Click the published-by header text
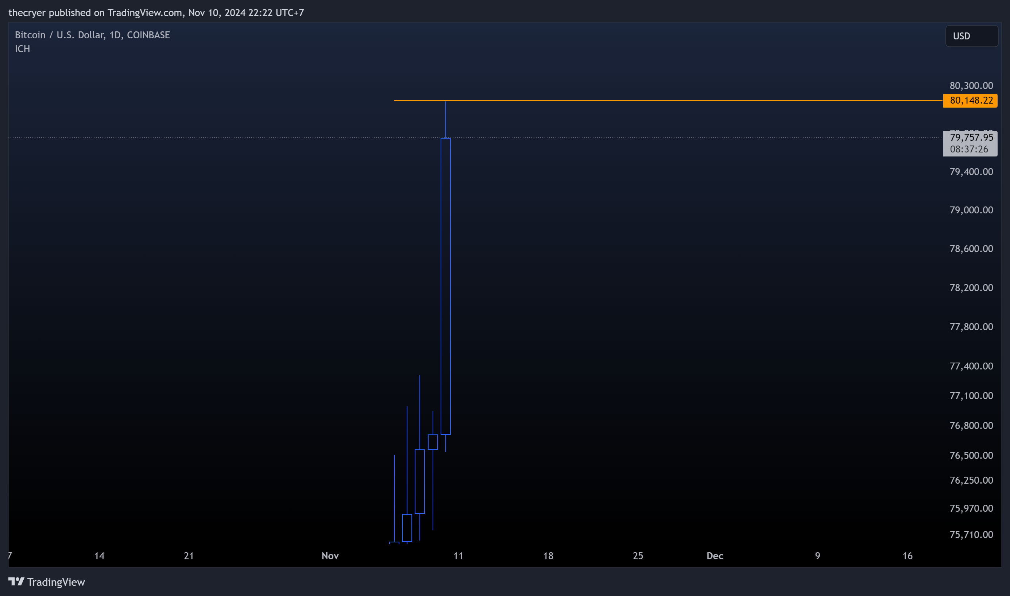The height and width of the screenshot is (596, 1010). click(156, 12)
